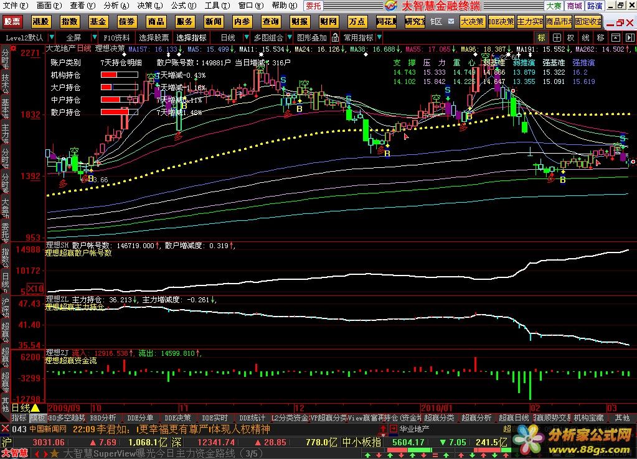Open the 窗口(W) menu
Screen dimensions: 637x459
pos(251,5)
